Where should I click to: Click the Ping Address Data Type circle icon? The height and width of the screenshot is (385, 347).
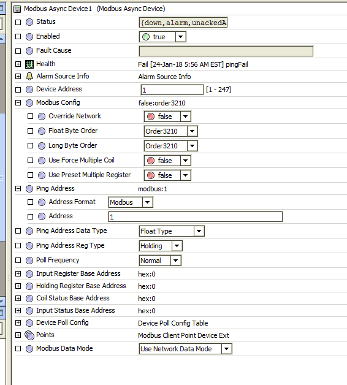coord(29,231)
